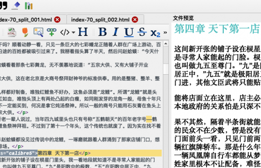Close the index-70_split_002.html tab
Image resolution: width=261 pixels, height=168 pixels.
136,19
